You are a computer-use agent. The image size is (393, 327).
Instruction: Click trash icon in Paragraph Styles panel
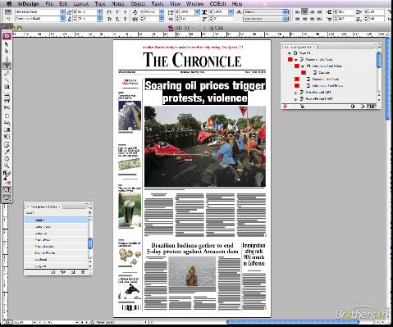click(x=83, y=272)
